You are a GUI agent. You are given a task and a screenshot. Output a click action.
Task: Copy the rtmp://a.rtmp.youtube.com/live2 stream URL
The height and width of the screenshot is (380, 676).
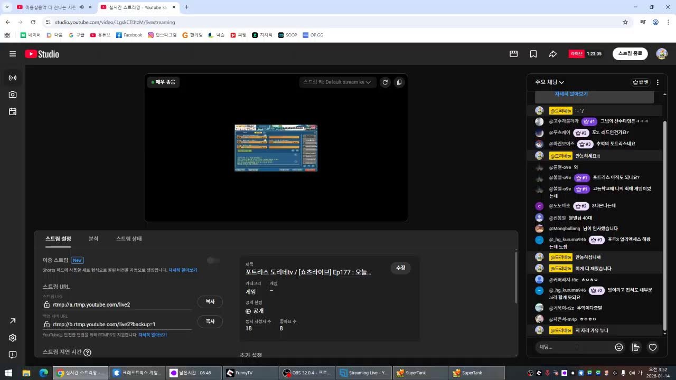point(210,301)
